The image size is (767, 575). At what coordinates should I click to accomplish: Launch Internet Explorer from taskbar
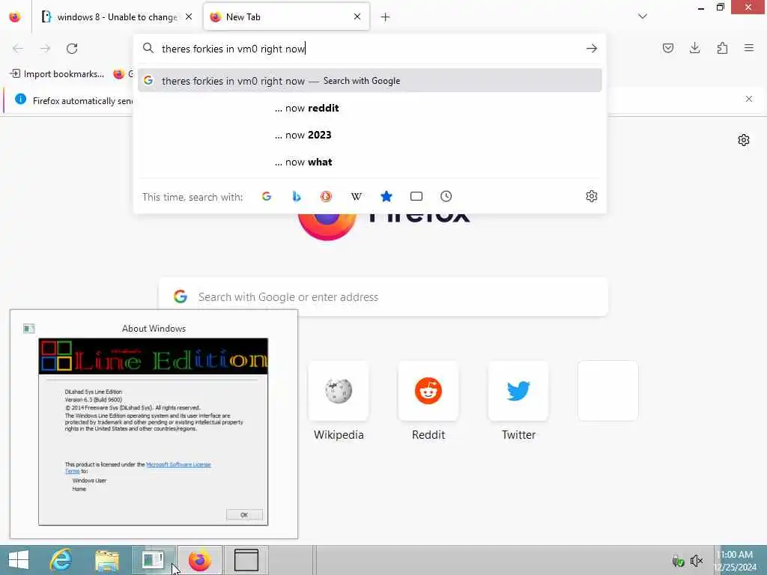pyautogui.click(x=61, y=560)
